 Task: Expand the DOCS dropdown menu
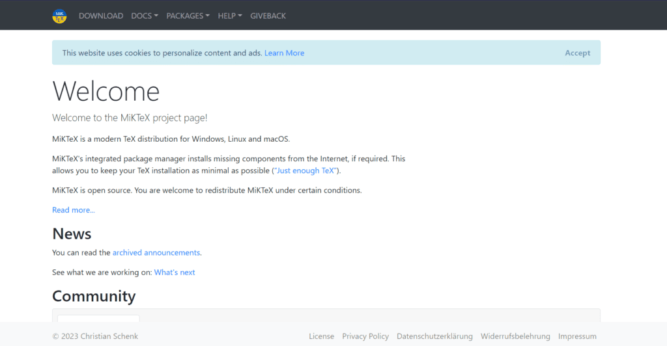145,16
